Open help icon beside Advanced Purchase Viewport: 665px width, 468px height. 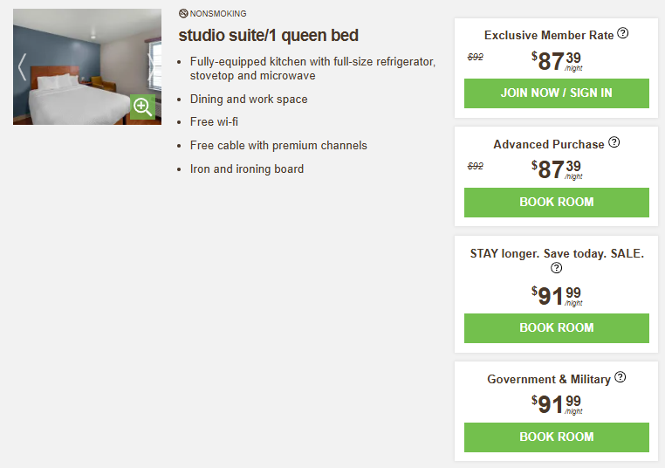click(x=614, y=142)
